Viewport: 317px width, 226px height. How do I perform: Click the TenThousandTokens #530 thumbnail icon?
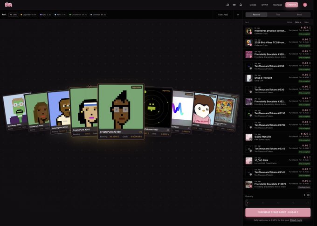[249, 66]
